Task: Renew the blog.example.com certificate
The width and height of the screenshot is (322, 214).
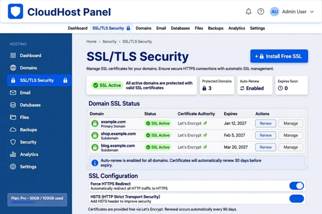Action: [265, 147]
